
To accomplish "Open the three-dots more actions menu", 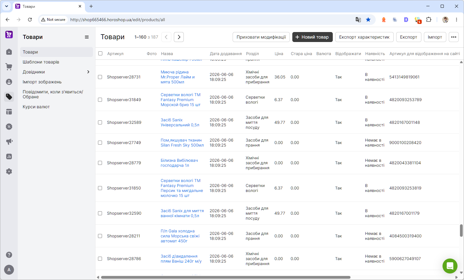I will 454,37.
